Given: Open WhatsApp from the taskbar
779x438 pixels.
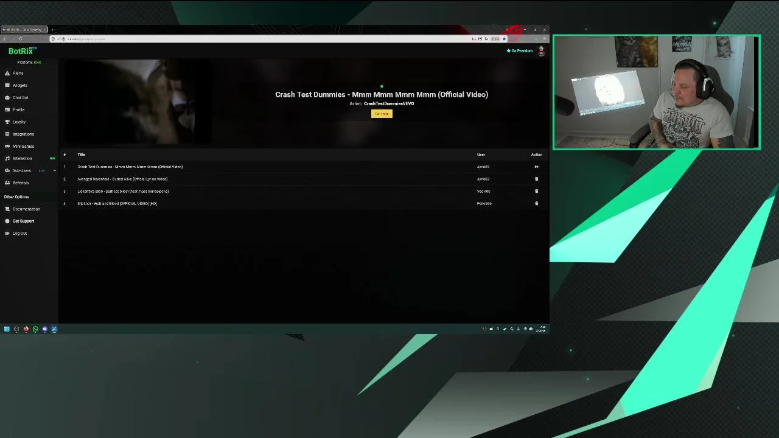Looking at the screenshot, I should tap(35, 329).
